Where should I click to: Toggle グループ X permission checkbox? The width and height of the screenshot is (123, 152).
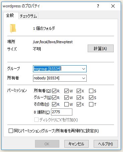(x=79, y=98)
